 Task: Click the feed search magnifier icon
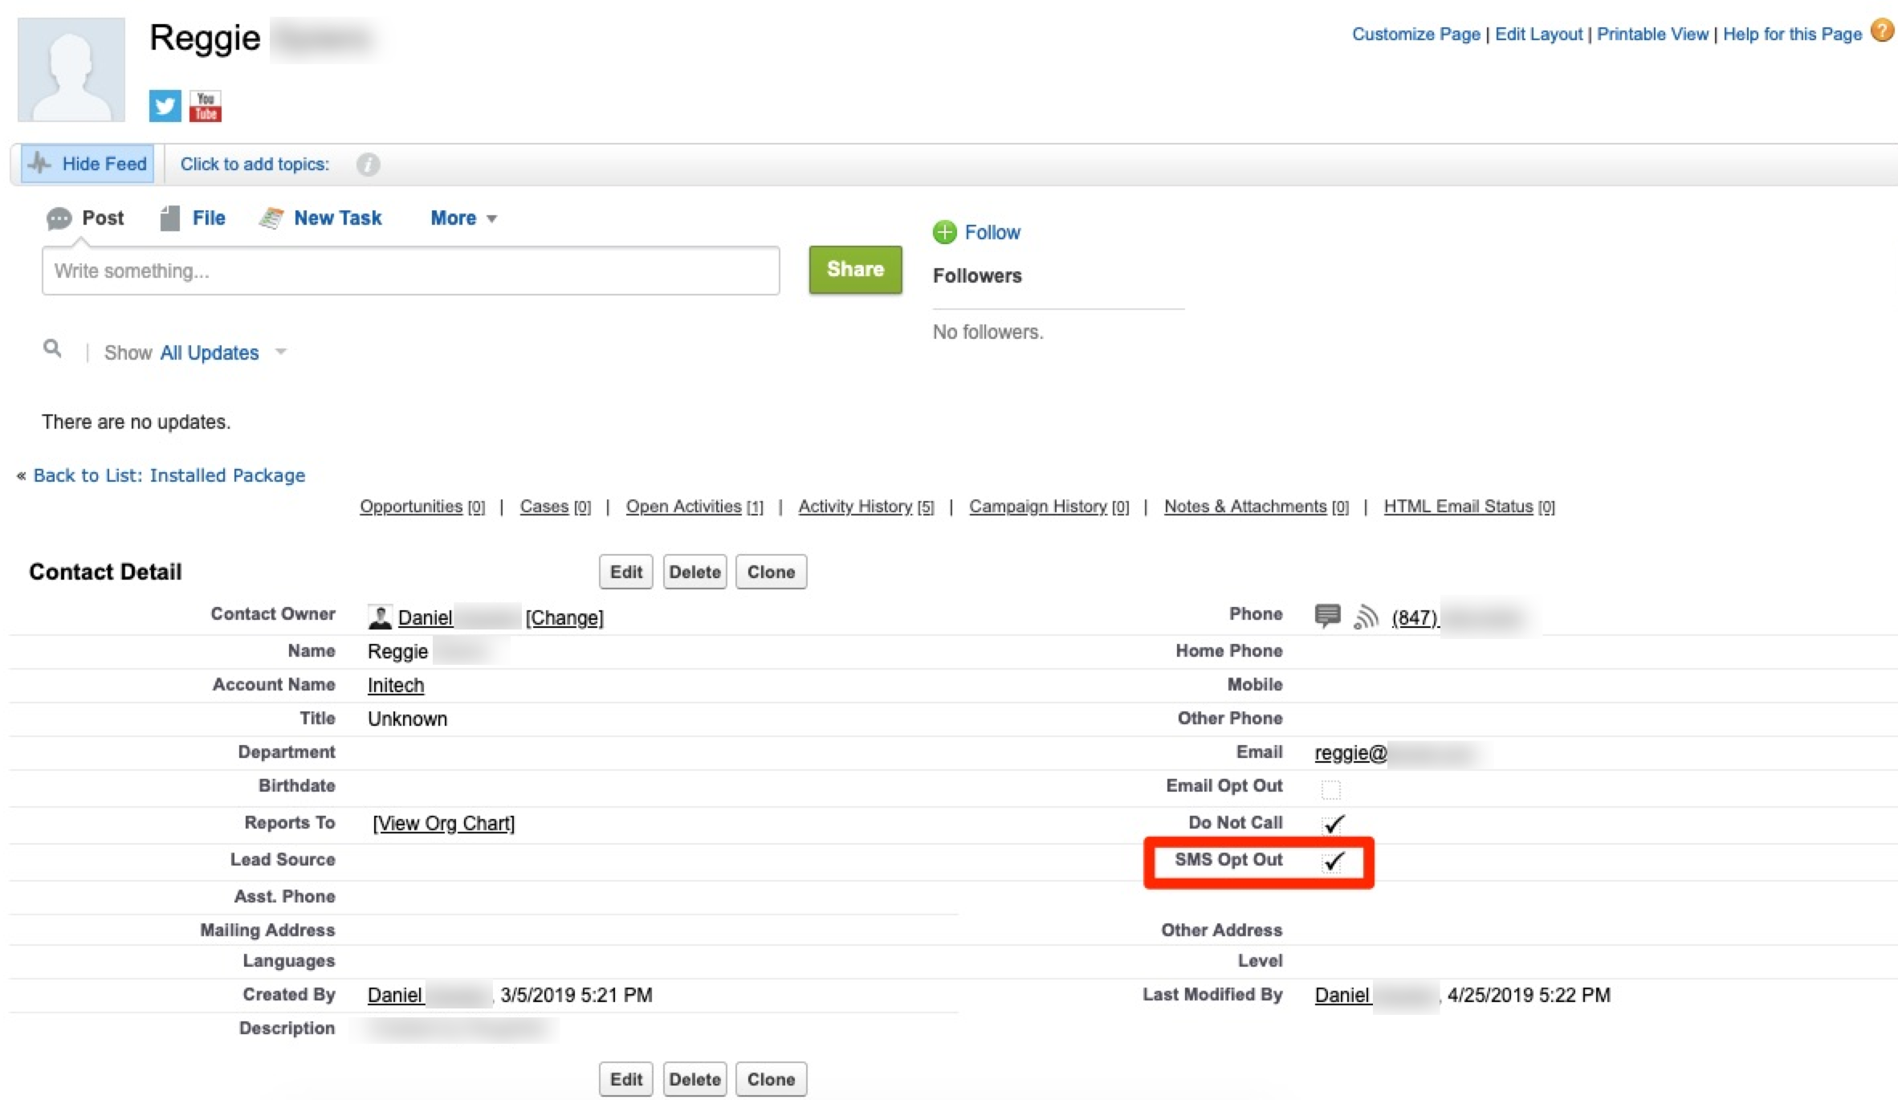point(52,348)
